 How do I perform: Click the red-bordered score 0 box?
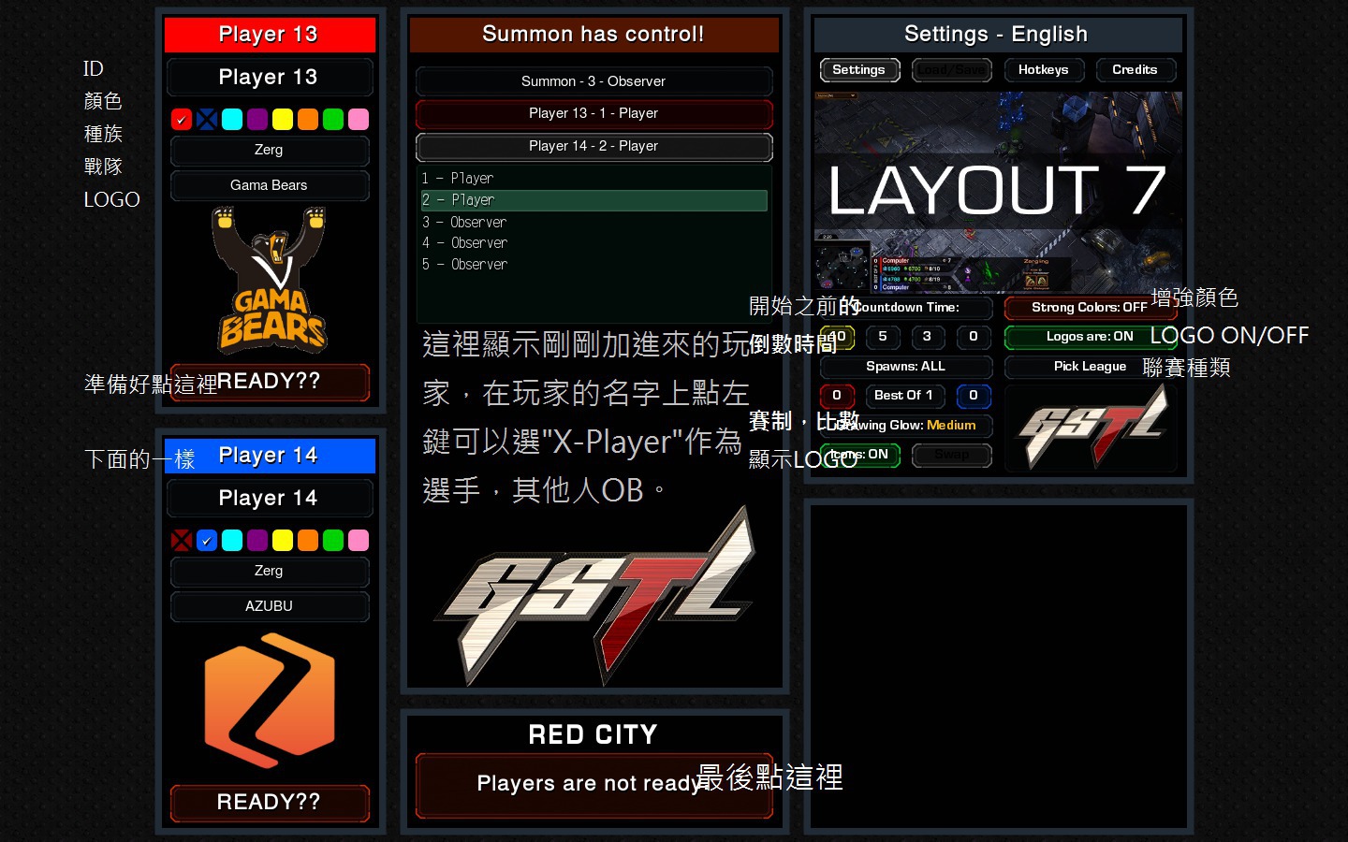[x=837, y=396]
